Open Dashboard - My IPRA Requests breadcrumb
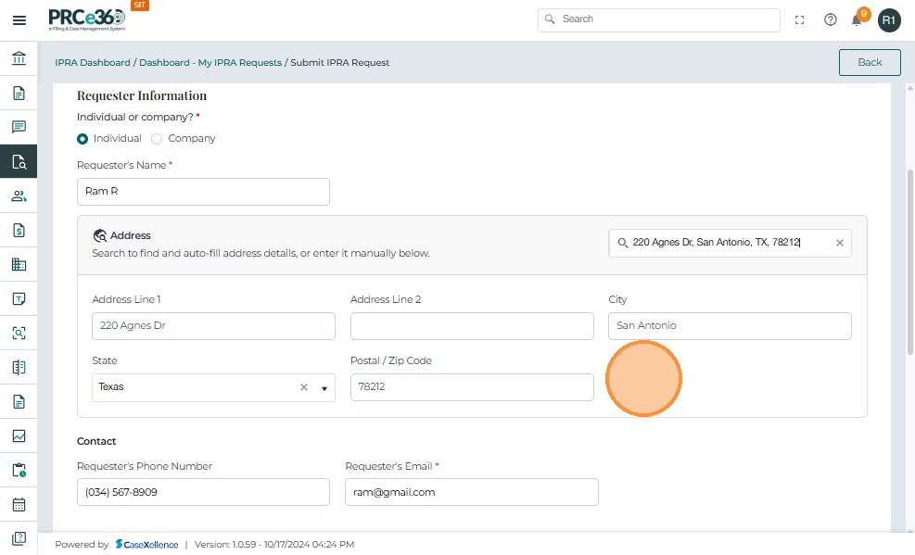Image resolution: width=915 pixels, height=555 pixels. [210, 63]
